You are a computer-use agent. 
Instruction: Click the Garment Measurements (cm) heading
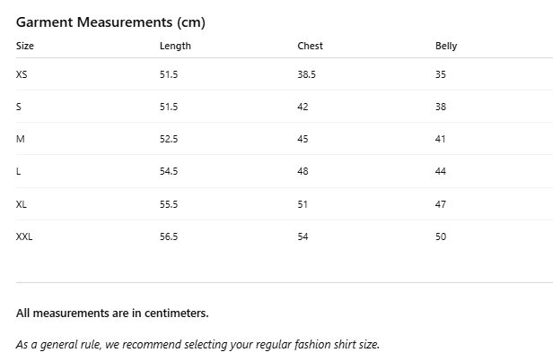coord(110,21)
